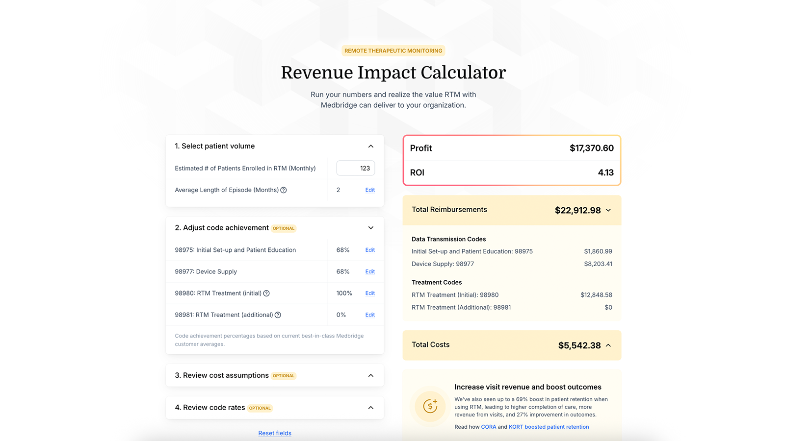Click Reset fields at the bottom
The width and height of the screenshot is (785, 441).
point(274,433)
